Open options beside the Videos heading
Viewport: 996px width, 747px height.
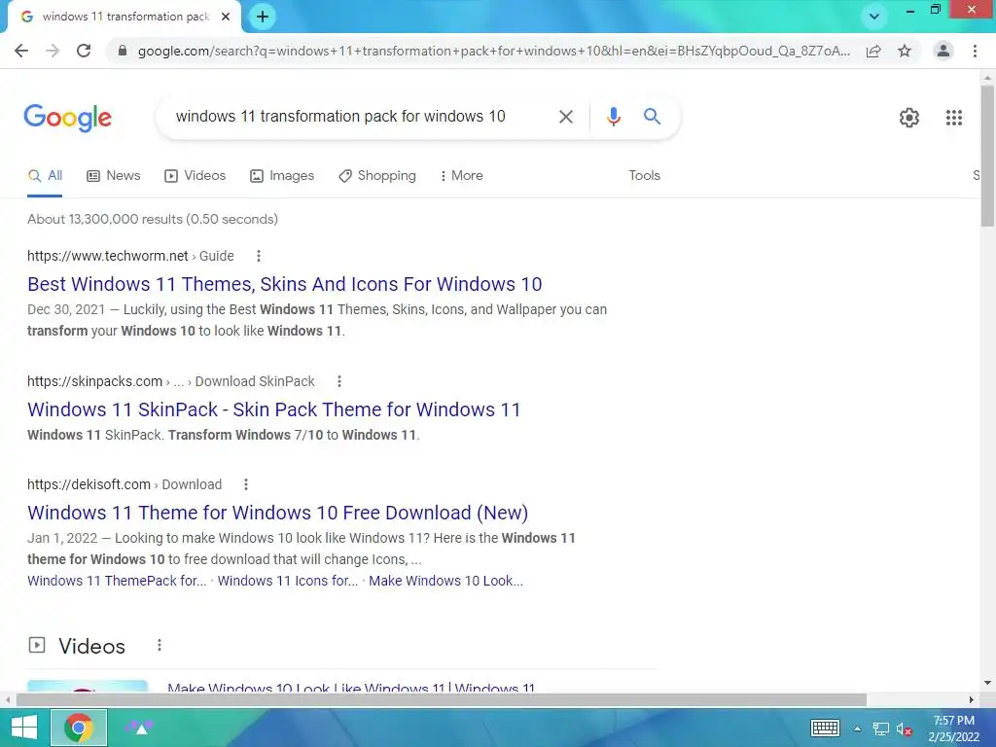point(160,646)
